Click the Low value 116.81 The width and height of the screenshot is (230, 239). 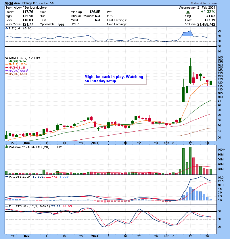click(x=28, y=20)
